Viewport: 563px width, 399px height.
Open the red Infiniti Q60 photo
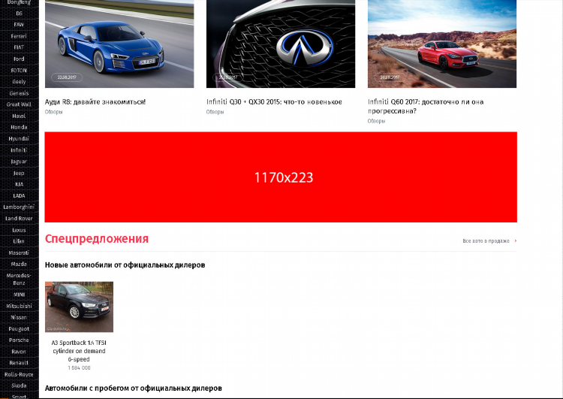click(442, 44)
